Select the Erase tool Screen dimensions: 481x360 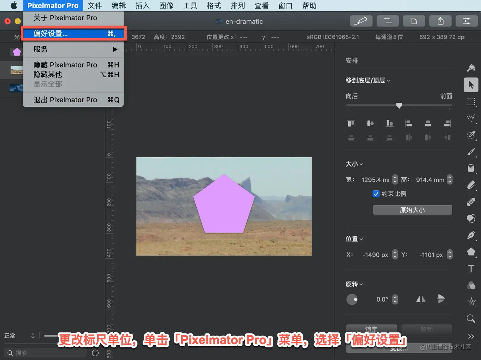tap(471, 185)
